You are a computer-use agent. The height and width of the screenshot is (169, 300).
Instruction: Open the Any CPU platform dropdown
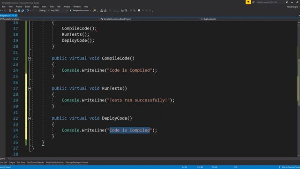point(59,11)
